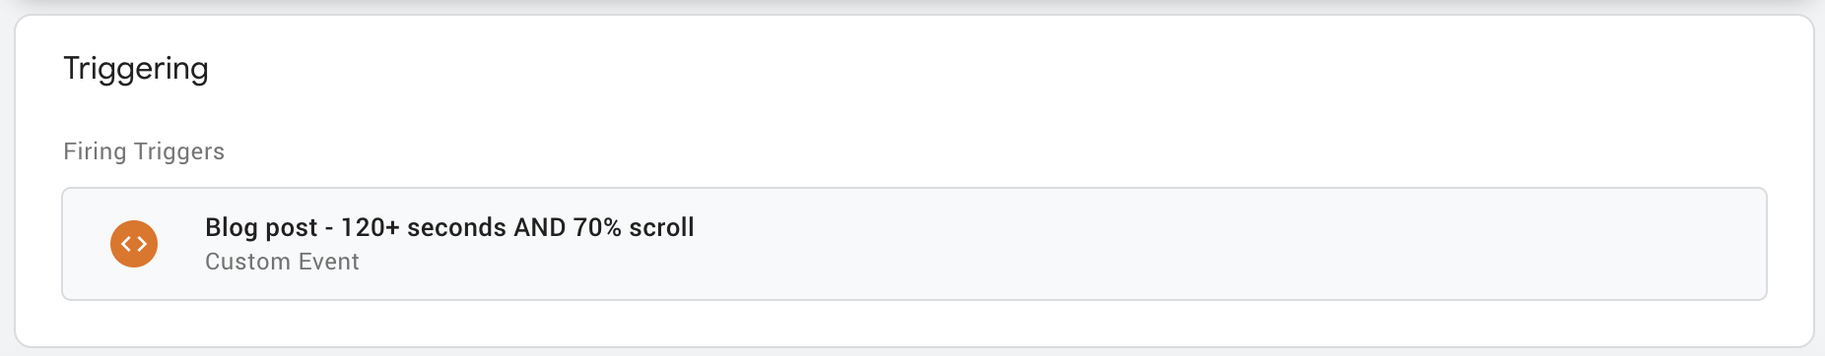
Task: Click the word "seconds" in trigger title
Action: click(x=456, y=227)
